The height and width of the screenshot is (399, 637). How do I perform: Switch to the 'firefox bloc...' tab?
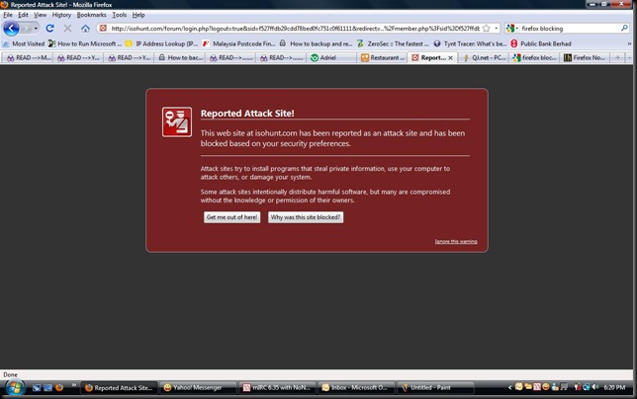534,57
